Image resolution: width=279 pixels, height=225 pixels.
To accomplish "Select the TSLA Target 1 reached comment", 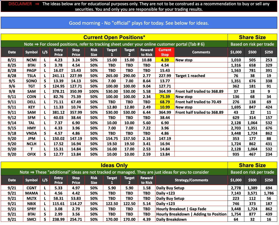I will (190, 76).
